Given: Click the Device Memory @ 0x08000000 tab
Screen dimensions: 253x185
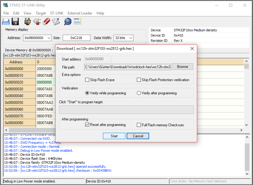Looking at the screenshot, I should pos(29,50).
